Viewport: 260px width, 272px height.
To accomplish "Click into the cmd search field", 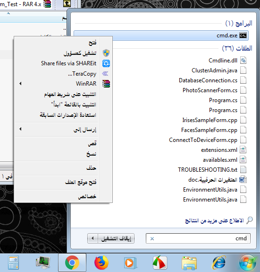I will pos(198,238).
